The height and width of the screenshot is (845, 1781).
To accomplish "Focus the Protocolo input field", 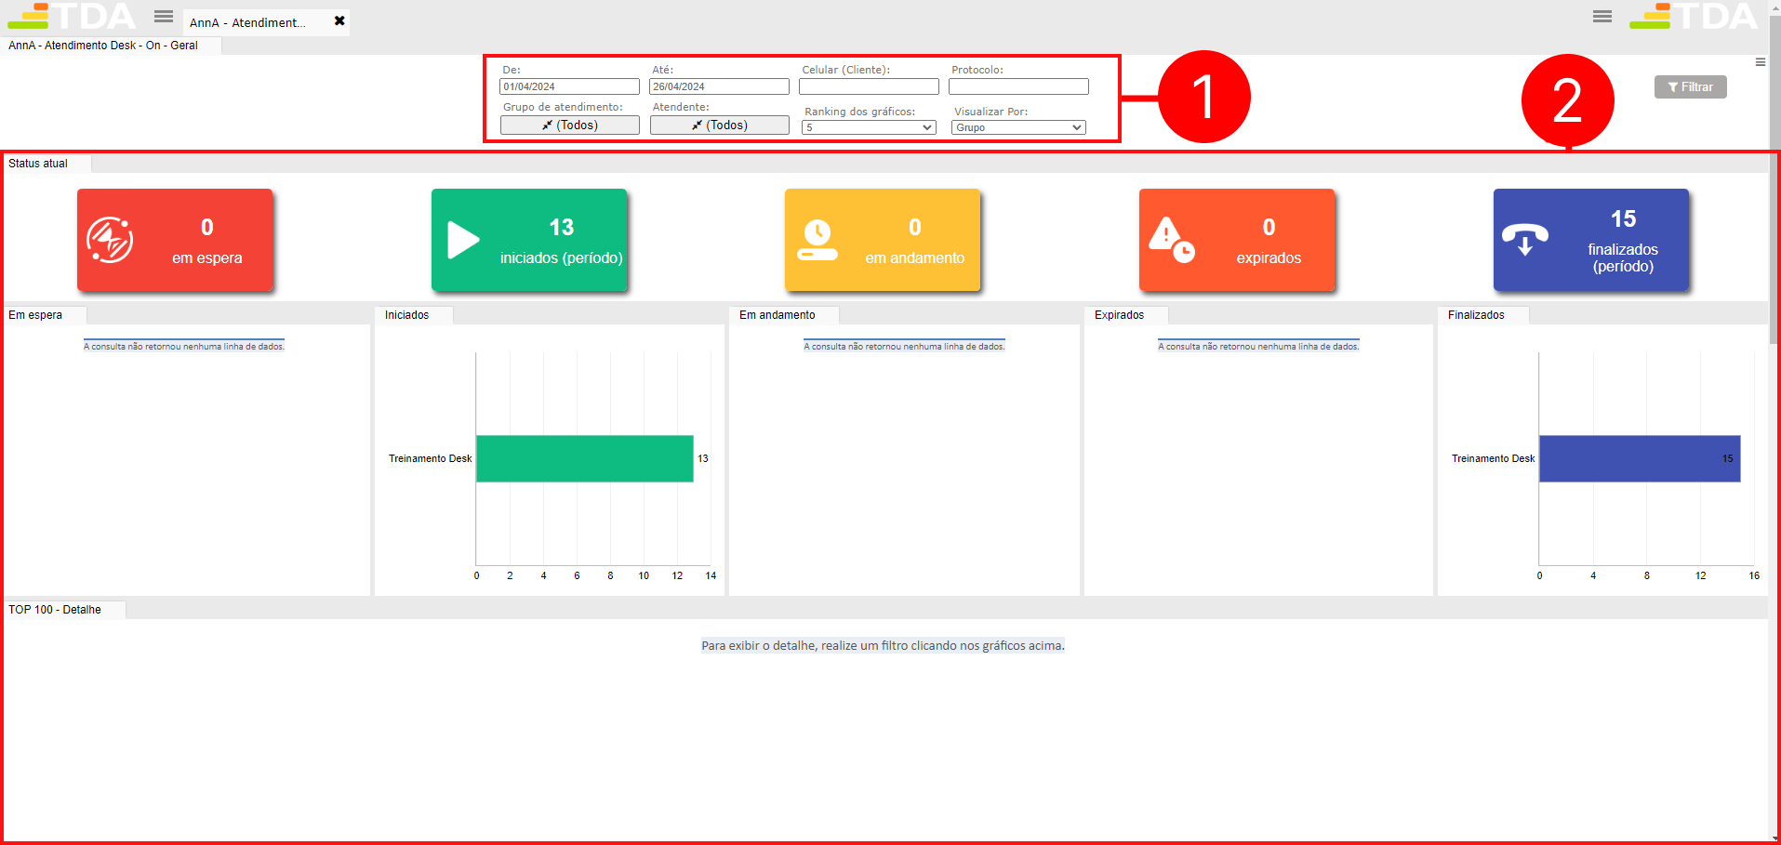I will click(1018, 86).
